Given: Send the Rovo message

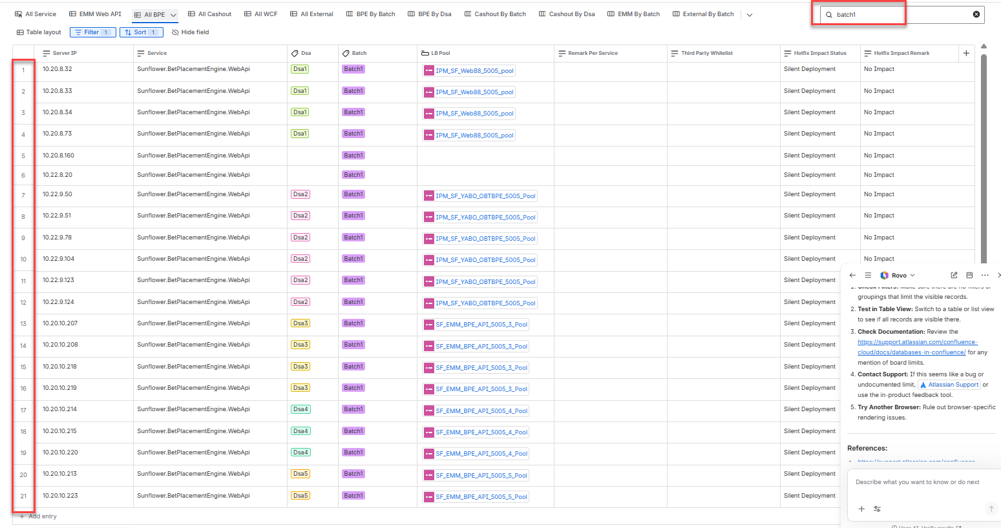Looking at the screenshot, I should coord(991,509).
